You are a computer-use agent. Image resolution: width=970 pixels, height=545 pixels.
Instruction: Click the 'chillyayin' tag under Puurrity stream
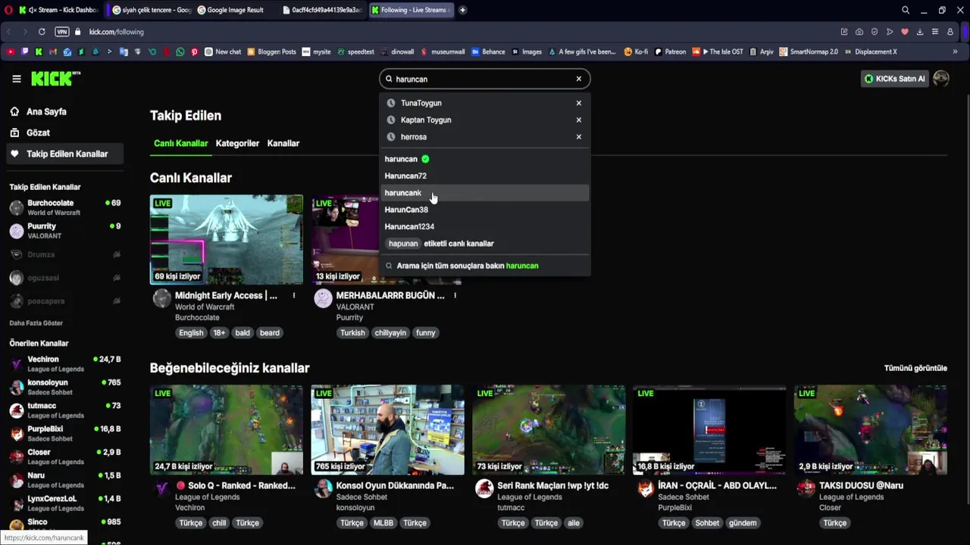click(x=390, y=332)
